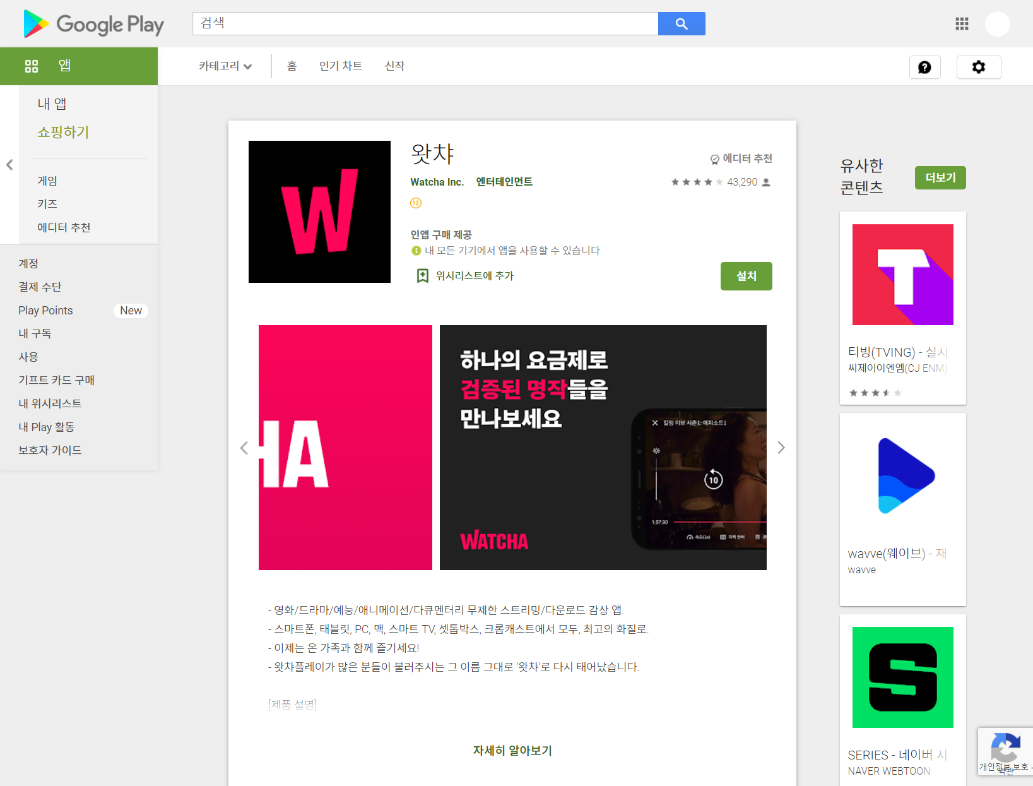Open the wavve app icon
The height and width of the screenshot is (786, 1033).
903,476
